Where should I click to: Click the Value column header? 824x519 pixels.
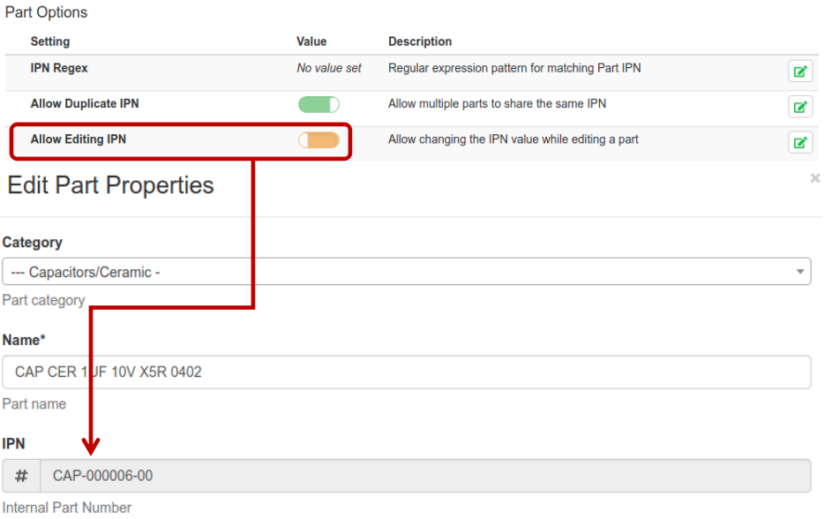(x=311, y=41)
